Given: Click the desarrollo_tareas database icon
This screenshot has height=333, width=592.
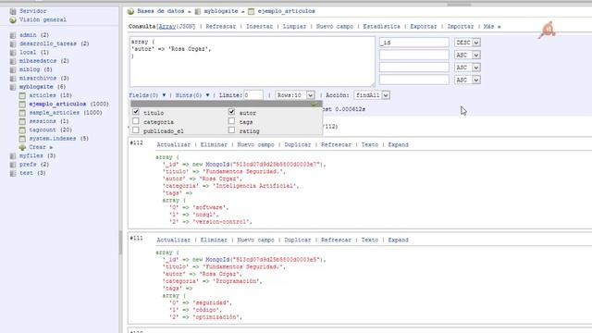Looking at the screenshot, I should tap(13, 43).
